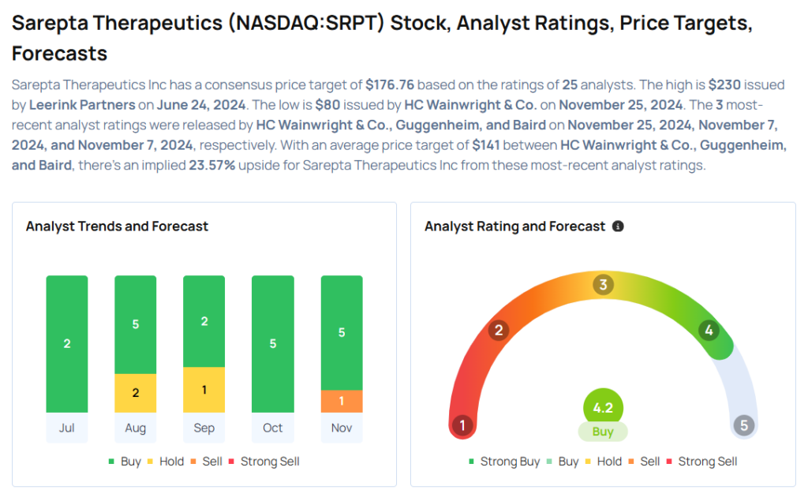
Task: Click the November orange Sell bar segment
Action: coord(342,401)
